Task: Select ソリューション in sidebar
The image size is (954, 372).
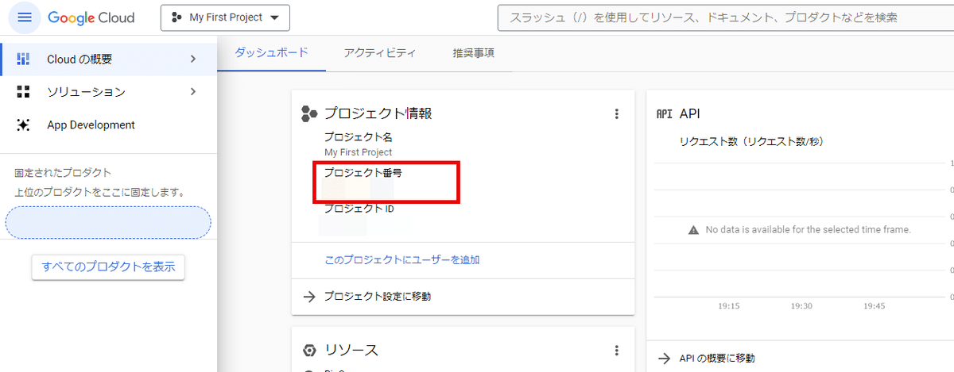Action: pyautogui.click(x=108, y=92)
